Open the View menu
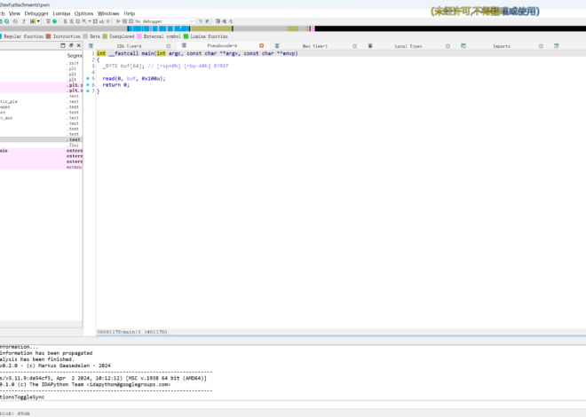This screenshot has width=586, height=417. pos(14,13)
